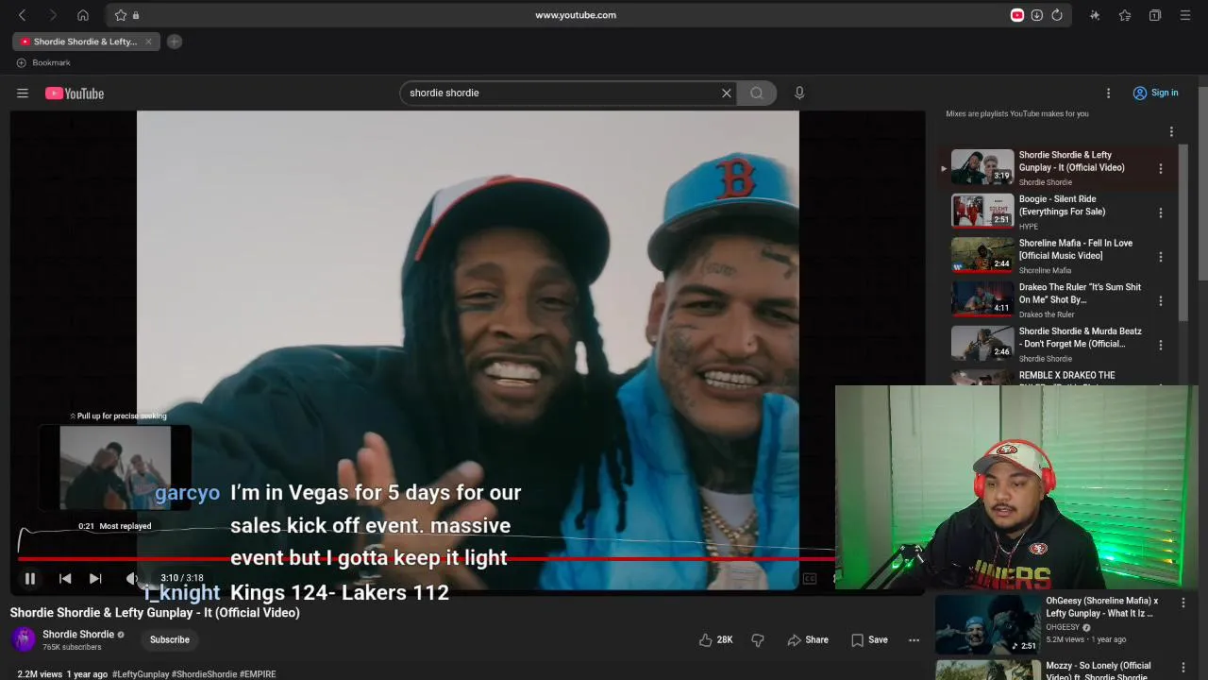The height and width of the screenshot is (680, 1208).
Task: Go back with the browser back arrow
Action: pyautogui.click(x=23, y=15)
